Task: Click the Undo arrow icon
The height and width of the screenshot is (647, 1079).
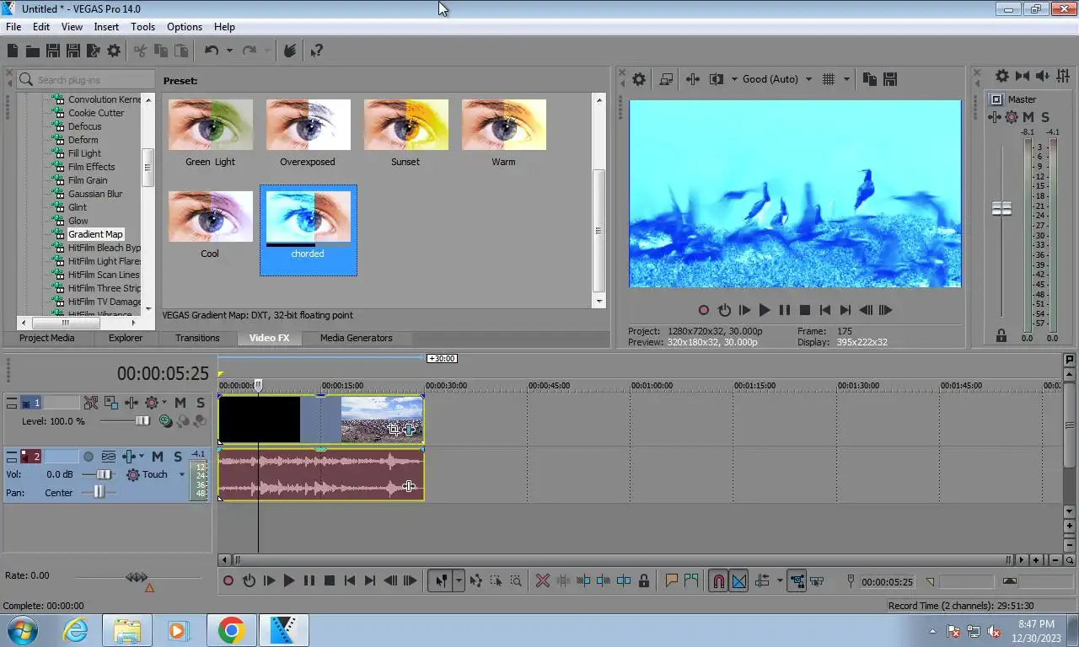Action: pos(212,51)
